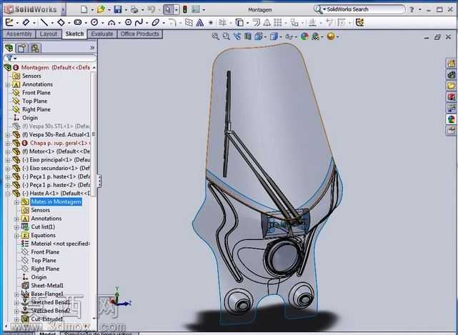Click the Appearances icon in task pane
The height and width of the screenshot is (335, 458).
click(452, 119)
